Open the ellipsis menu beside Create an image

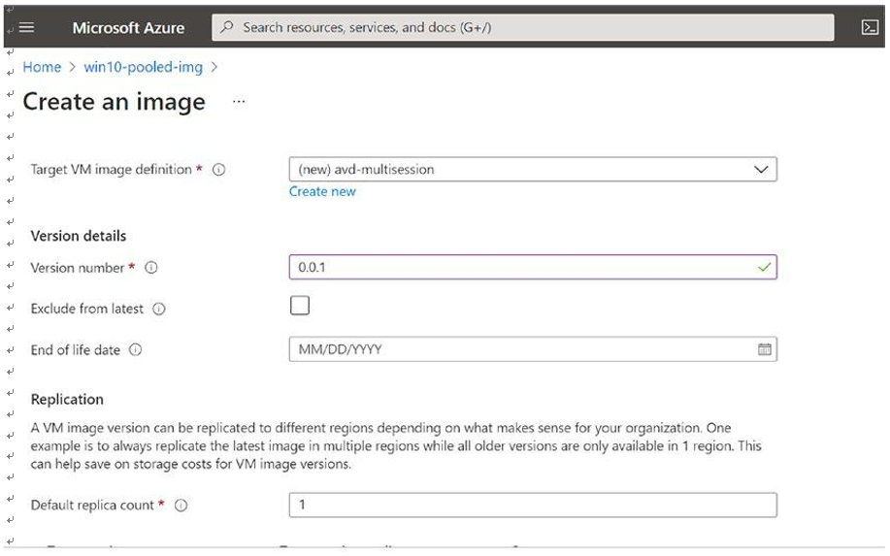tap(239, 102)
